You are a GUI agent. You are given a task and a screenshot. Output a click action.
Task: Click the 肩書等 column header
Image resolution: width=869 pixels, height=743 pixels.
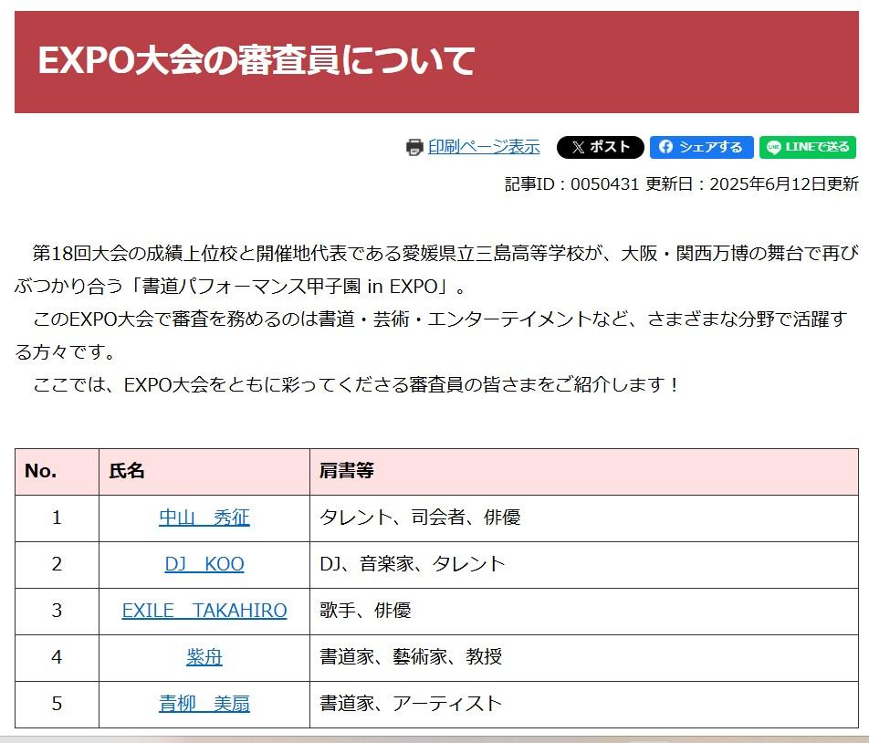tap(584, 472)
